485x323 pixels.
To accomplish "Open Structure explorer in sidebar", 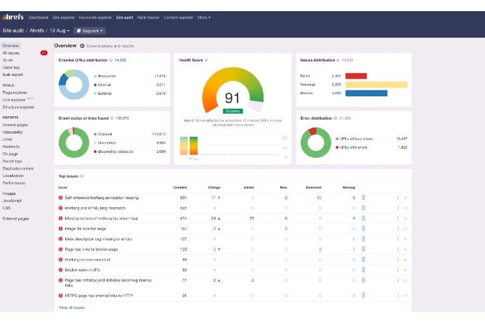I will click(x=18, y=107).
